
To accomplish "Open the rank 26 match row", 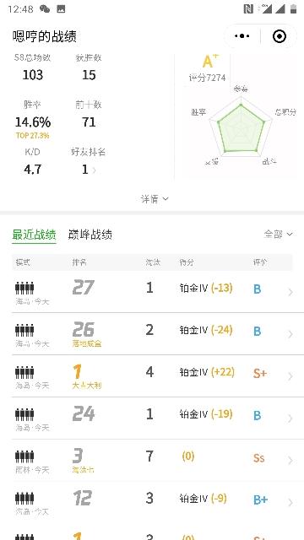I will pos(152,334).
